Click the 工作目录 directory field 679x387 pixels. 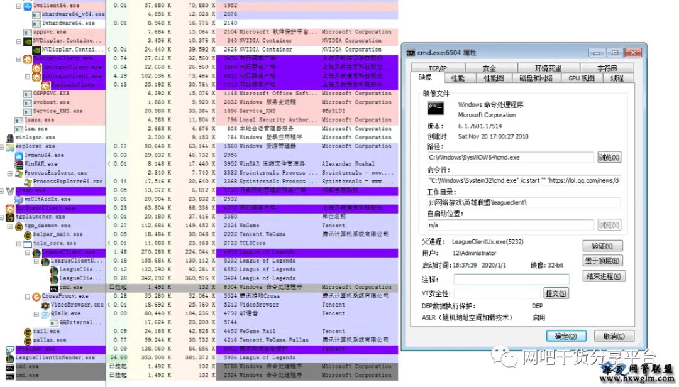pyautogui.click(x=524, y=202)
